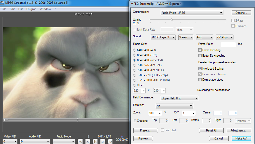Enable the Frame Blending checkbox
Image resolution: width=255 pixels, height=144 pixels.
[200, 50]
